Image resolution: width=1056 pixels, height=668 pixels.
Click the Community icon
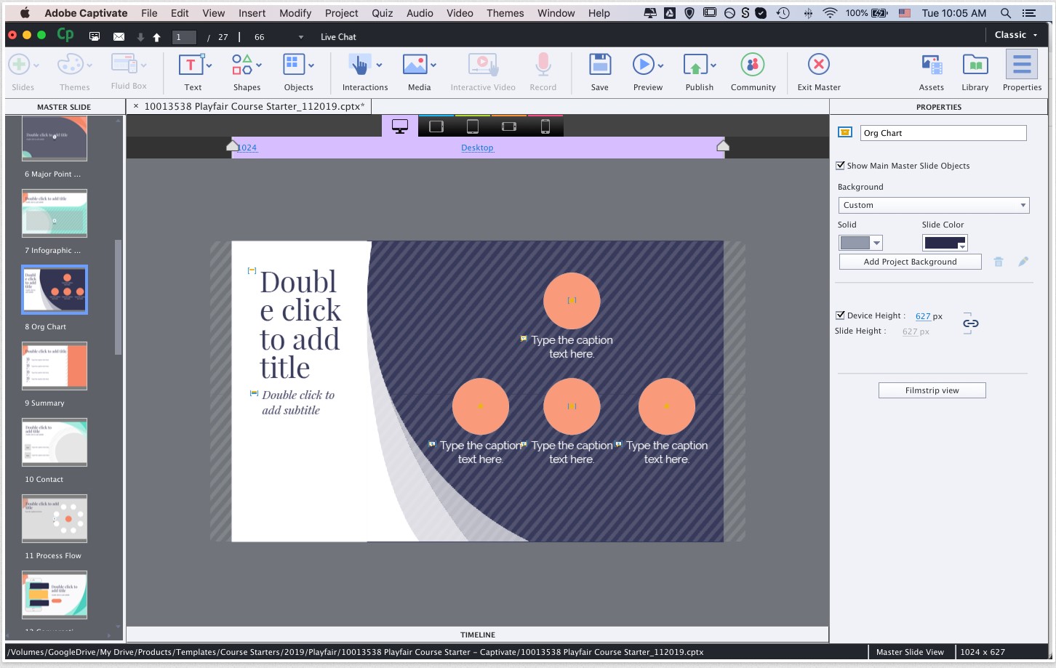[x=753, y=65]
